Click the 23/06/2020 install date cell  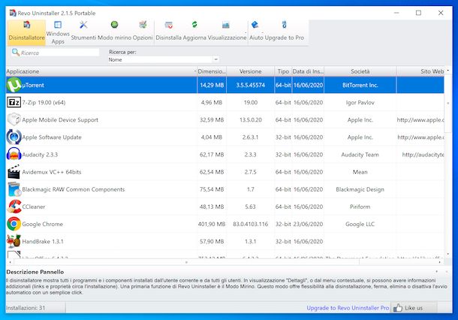(308, 224)
